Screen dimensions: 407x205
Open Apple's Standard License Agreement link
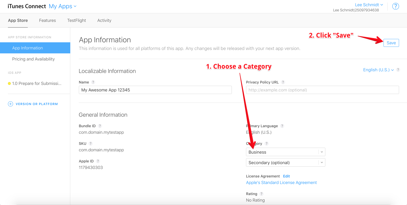click(x=281, y=183)
